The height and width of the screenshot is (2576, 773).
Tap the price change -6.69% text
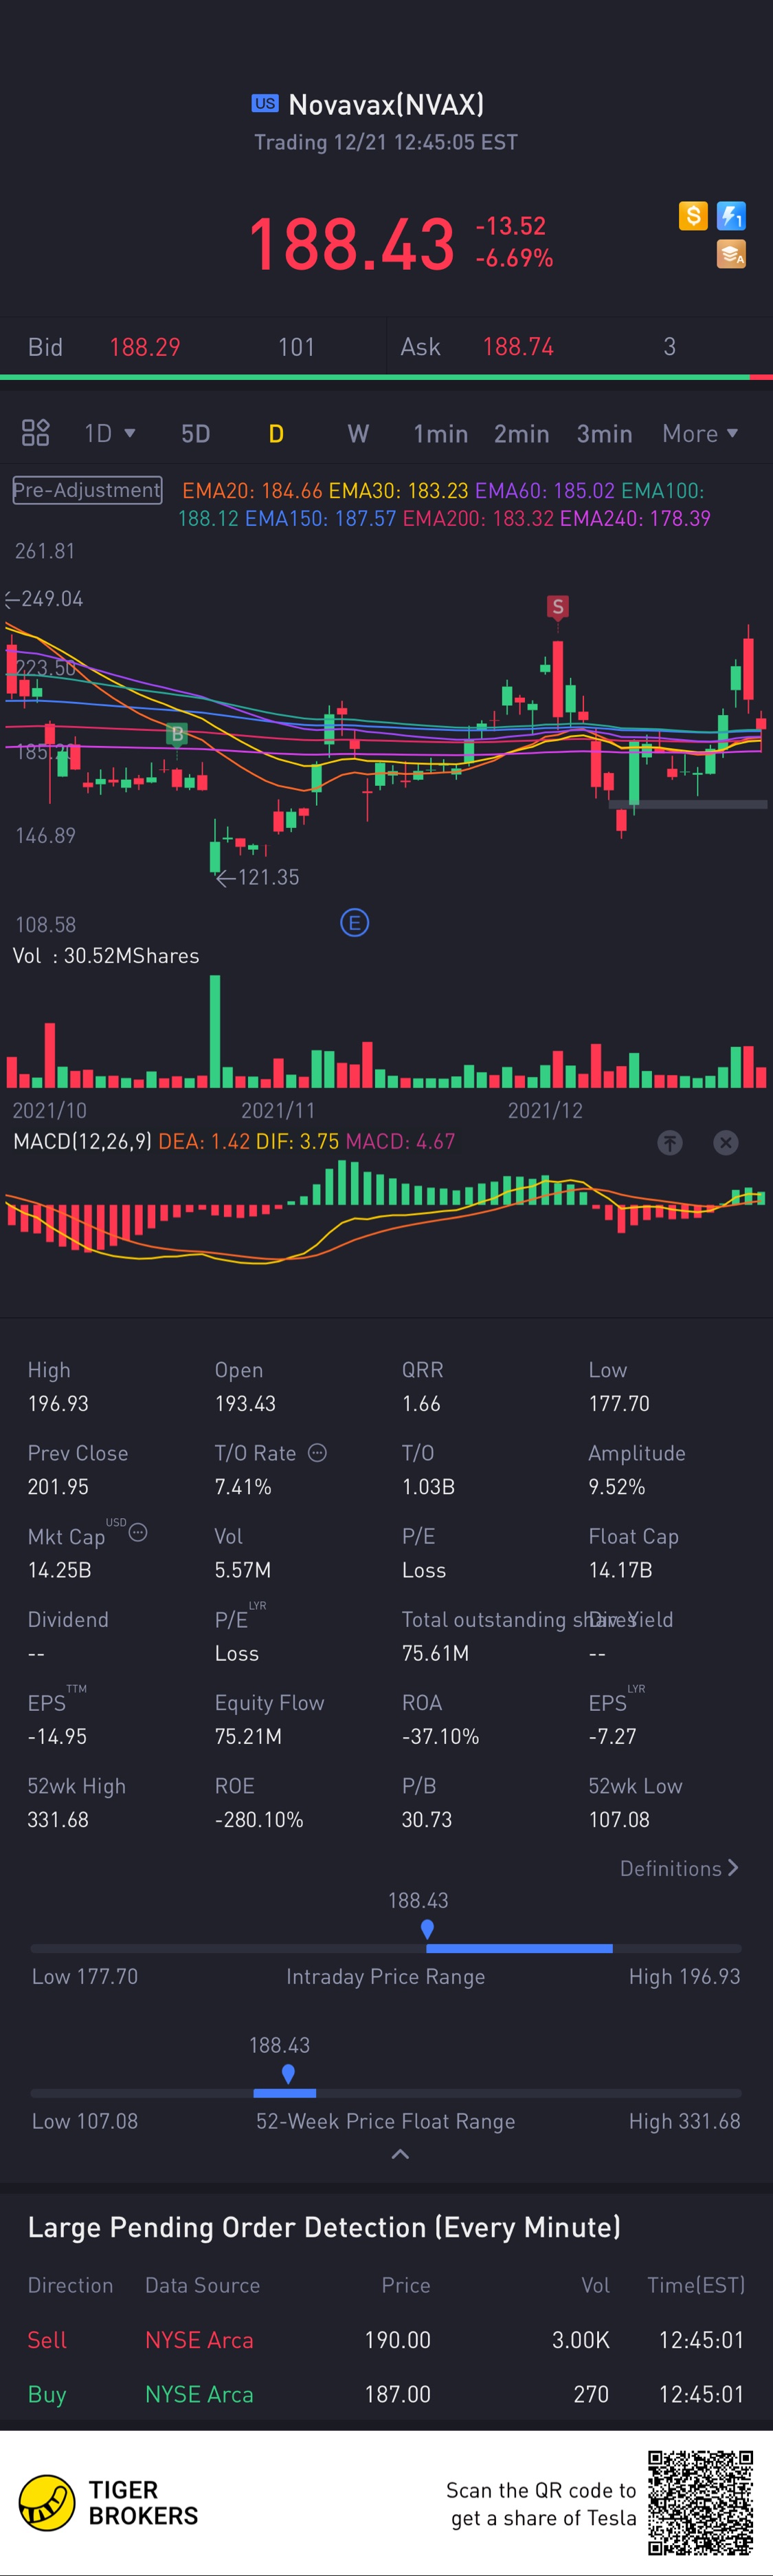coord(515,258)
